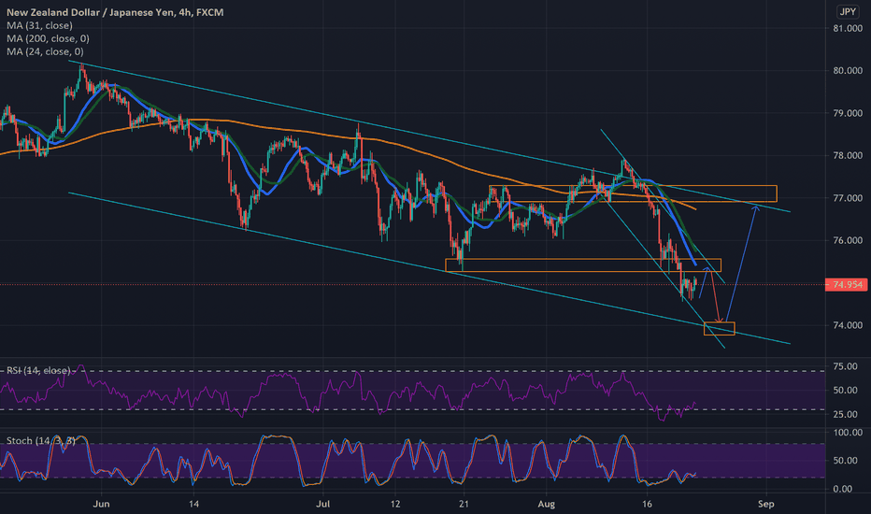Click the 81.000 price axis label

(848, 28)
